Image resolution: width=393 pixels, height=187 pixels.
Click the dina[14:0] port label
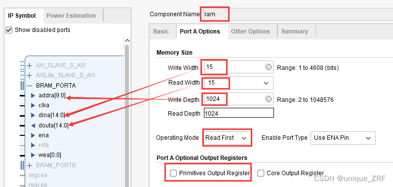tap(52, 115)
